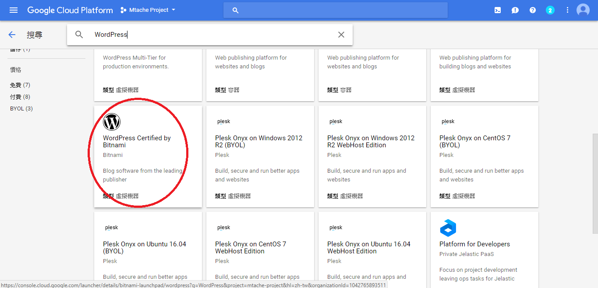
Task: Clear the WordPress search with X
Action: click(x=341, y=35)
